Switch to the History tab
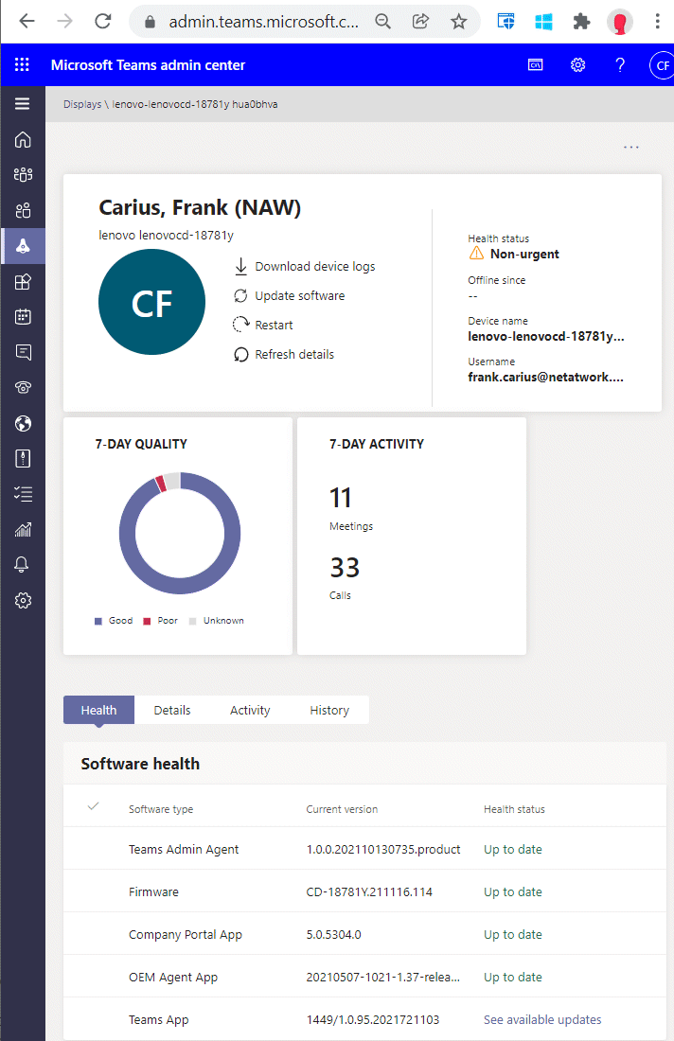The height and width of the screenshot is (1041, 674). coord(329,710)
